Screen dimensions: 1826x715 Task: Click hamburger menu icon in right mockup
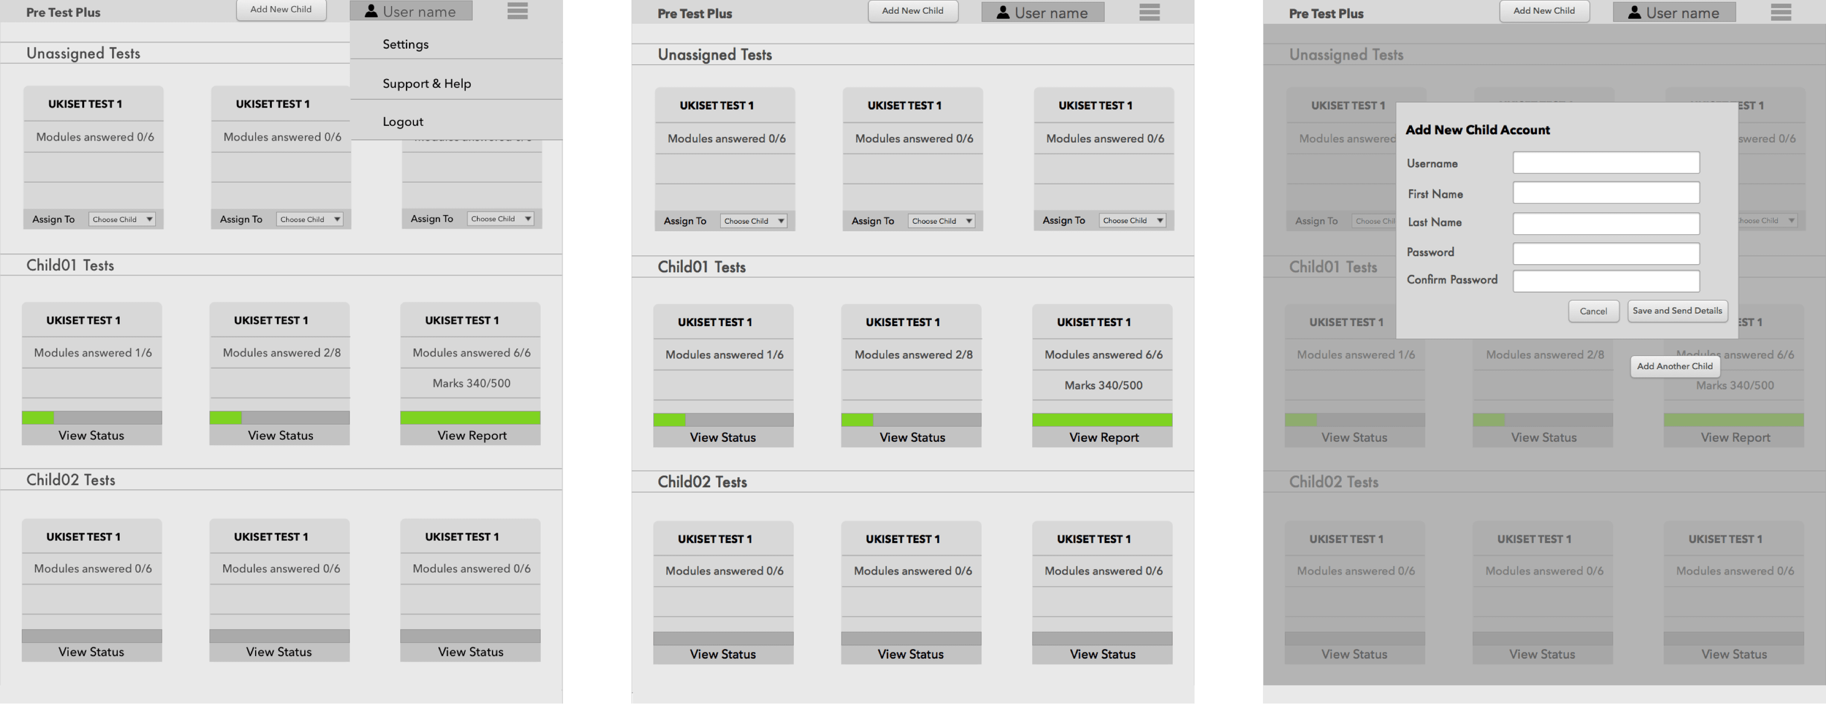pos(1780,12)
